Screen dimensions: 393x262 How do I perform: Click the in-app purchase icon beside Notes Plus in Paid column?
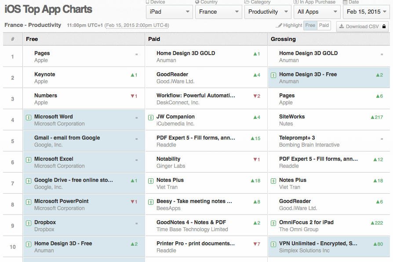[151, 181]
